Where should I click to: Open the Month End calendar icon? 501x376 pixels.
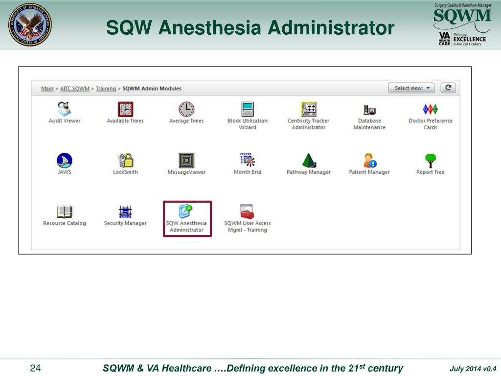point(247,160)
